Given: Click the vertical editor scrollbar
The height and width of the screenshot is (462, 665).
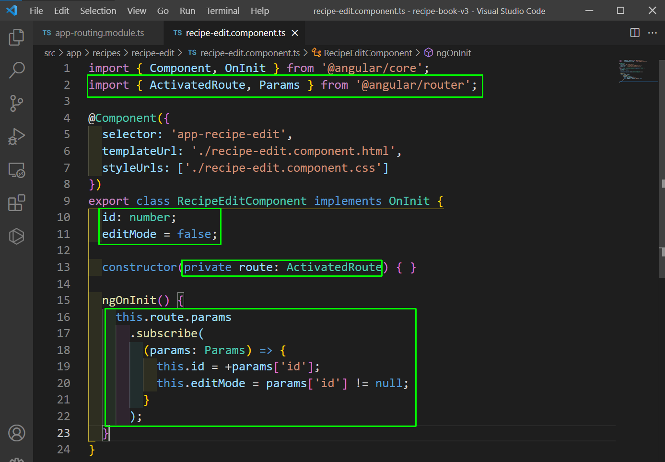Looking at the screenshot, I should (x=662, y=168).
